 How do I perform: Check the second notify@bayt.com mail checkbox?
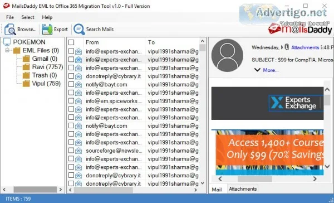pos(71,125)
